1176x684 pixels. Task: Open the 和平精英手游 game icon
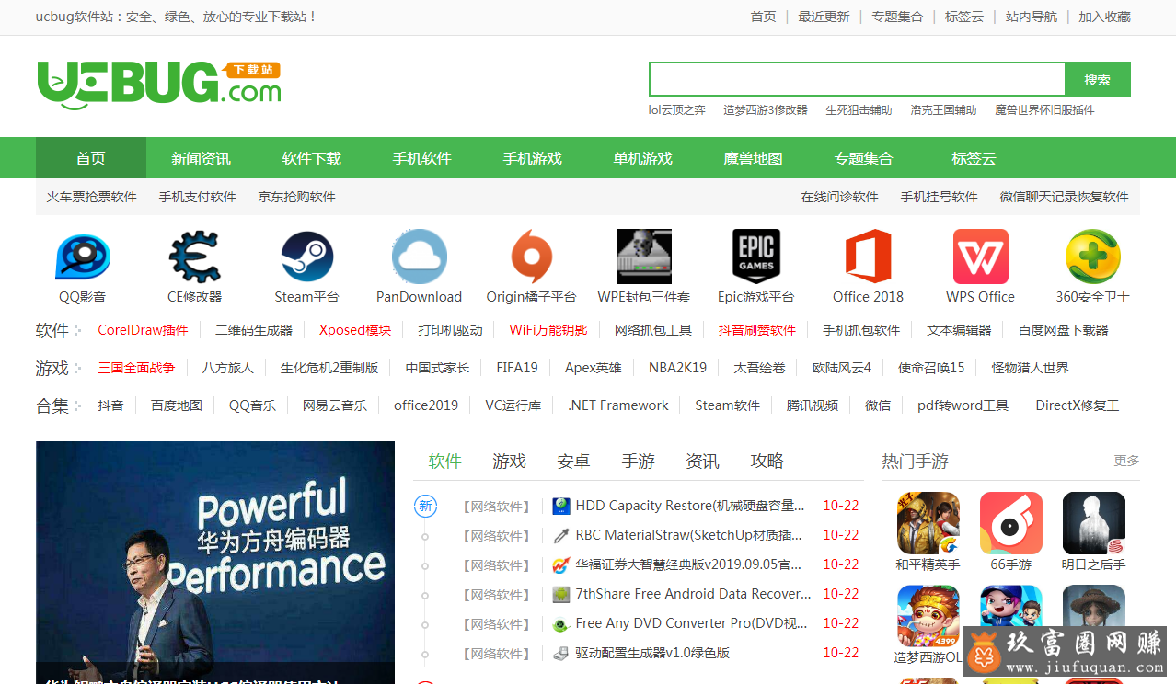point(928,523)
